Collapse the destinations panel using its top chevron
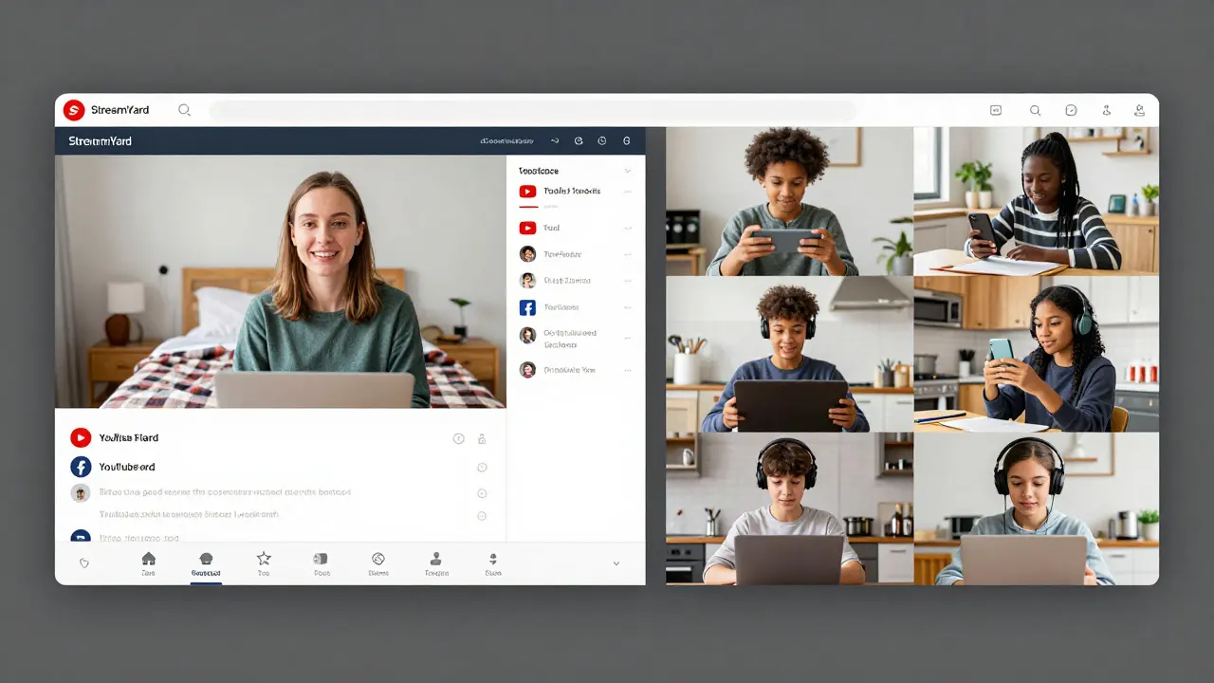This screenshot has height=683, width=1214. click(628, 171)
